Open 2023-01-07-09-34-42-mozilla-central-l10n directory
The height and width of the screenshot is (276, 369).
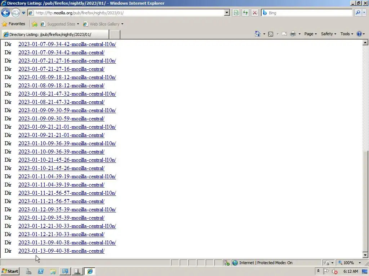click(x=67, y=44)
